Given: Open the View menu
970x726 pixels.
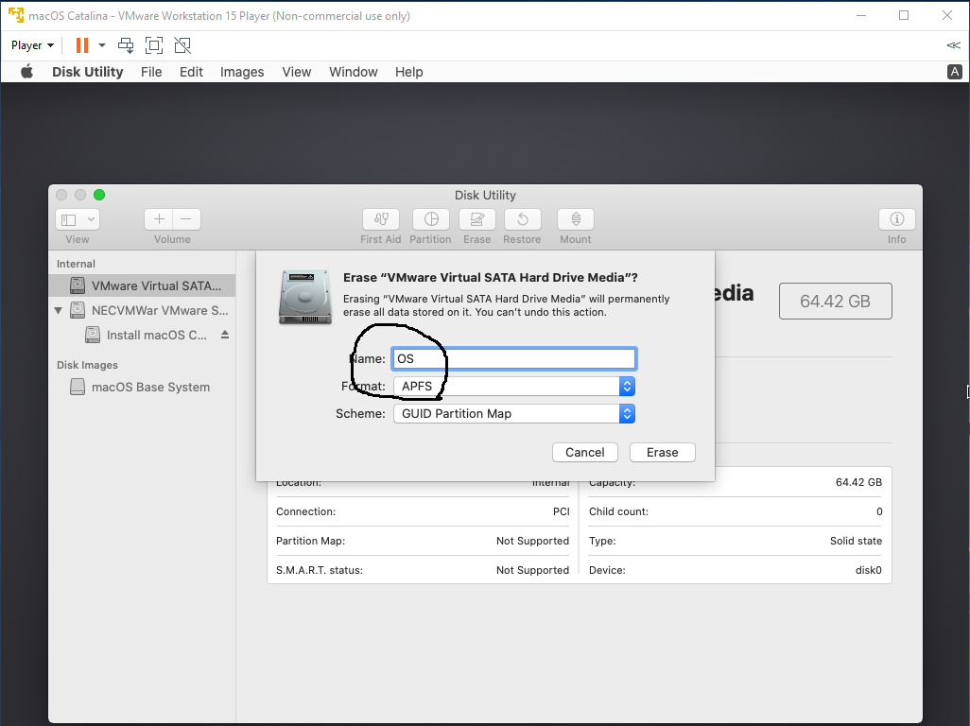Looking at the screenshot, I should [x=296, y=72].
